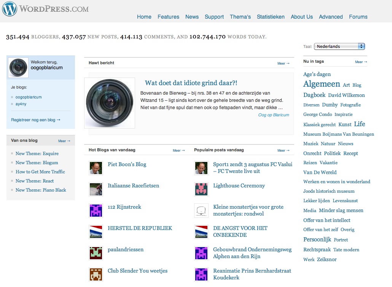Click the Kleine monstertjes sketch avatar
This screenshot has width=392, height=287.
point(201,211)
